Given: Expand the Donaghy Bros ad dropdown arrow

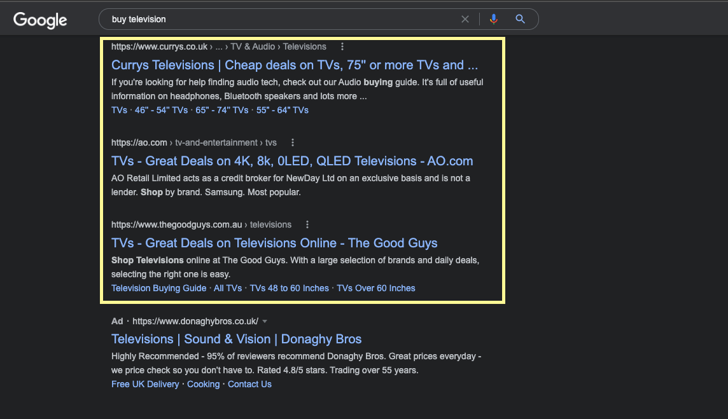Looking at the screenshot, I should pos(265,321).
